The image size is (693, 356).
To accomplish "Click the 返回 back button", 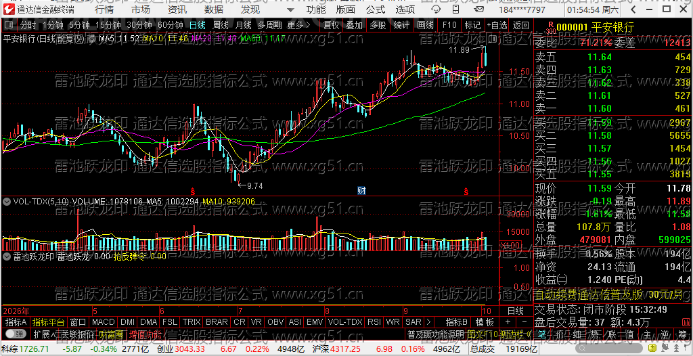I will [521, 25].
